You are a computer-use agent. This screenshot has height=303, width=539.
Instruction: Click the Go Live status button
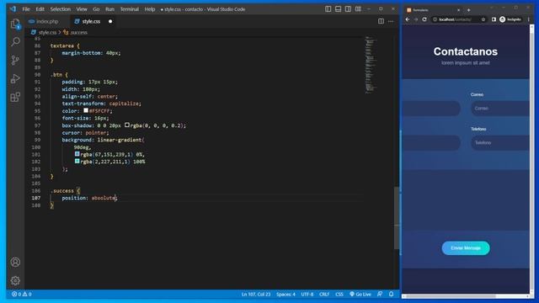click(x=360, y=294)
